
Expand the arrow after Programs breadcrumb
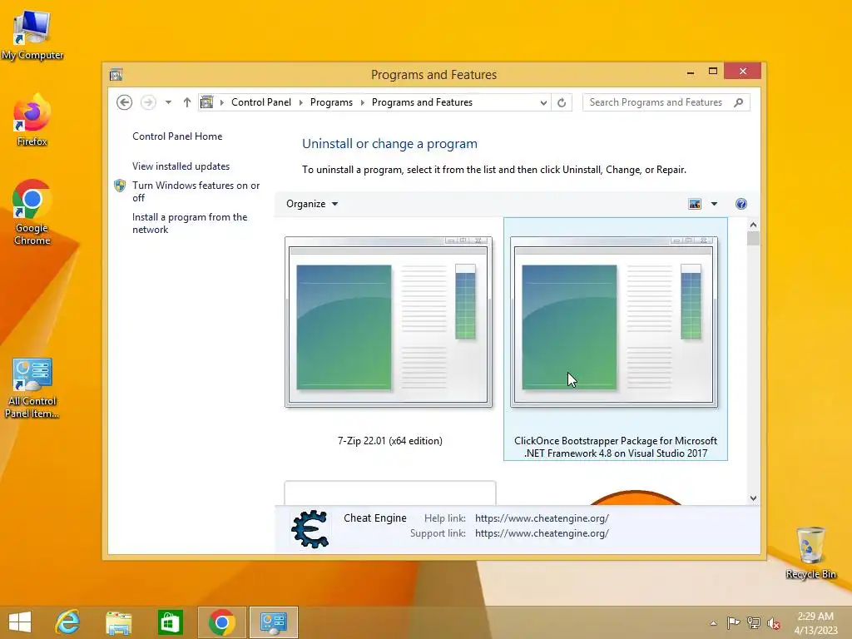click(363, 102)
